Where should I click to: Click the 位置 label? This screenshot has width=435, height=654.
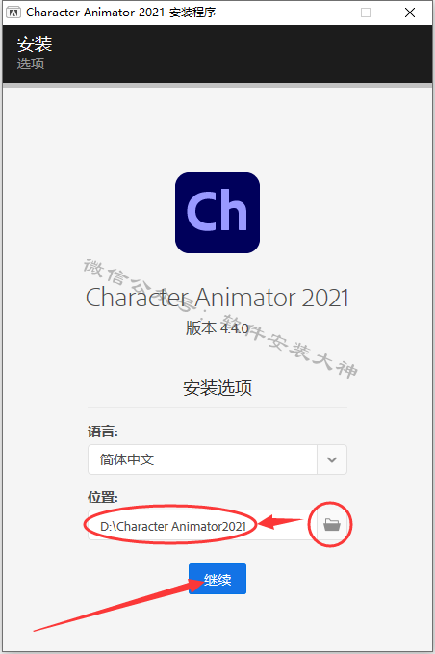pyautogui.click(x=103, y=497)
